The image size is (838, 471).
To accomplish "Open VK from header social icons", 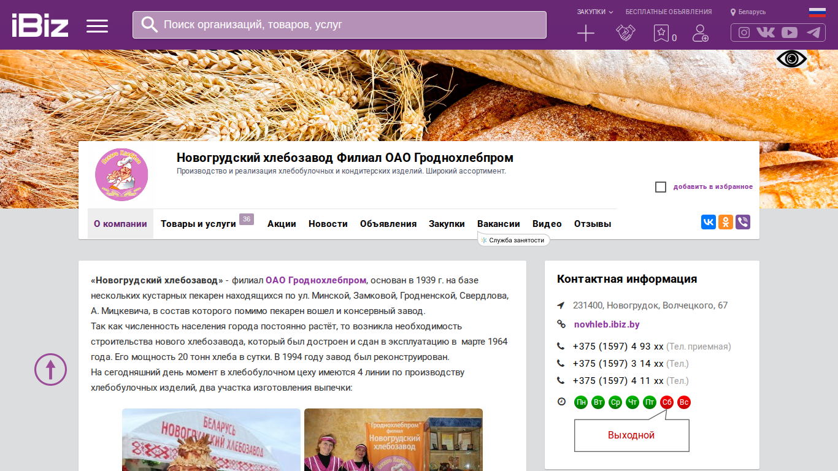I will pos(766,33).
